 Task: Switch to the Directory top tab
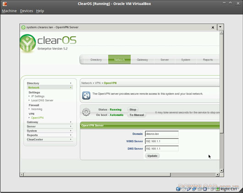tap(96, 60)
